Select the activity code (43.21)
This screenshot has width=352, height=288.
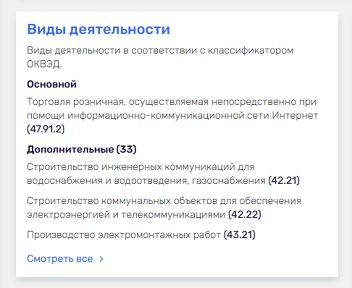[x=239, y=235]
